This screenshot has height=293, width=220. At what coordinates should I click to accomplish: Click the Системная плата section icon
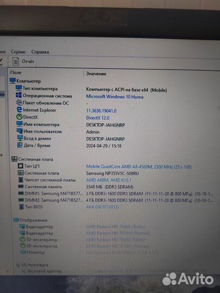click(14, 159)
